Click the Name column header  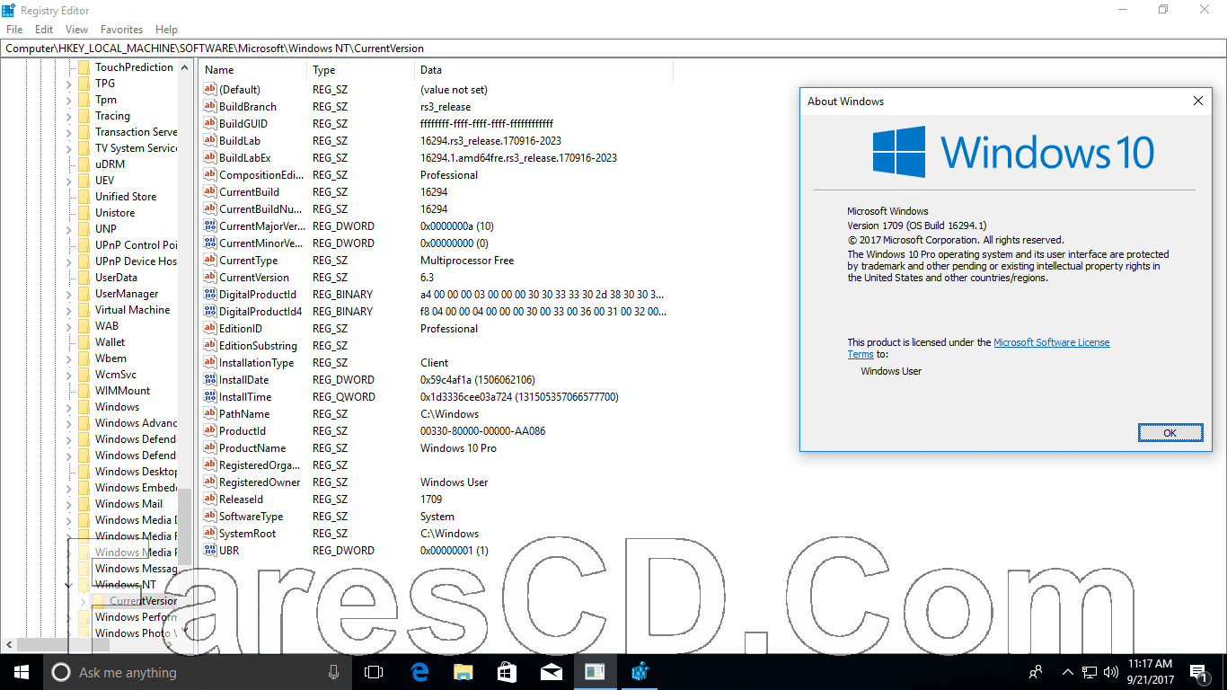[x=253, y=70]
